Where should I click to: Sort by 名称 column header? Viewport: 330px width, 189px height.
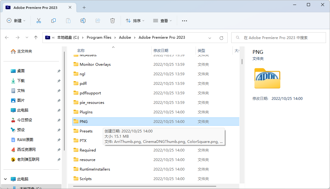81,50
